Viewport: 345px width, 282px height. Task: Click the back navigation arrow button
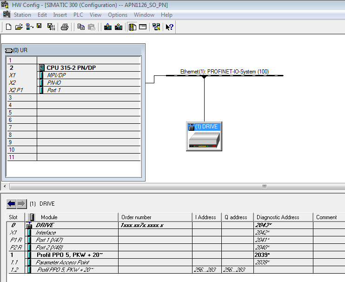tap(11, 204)
